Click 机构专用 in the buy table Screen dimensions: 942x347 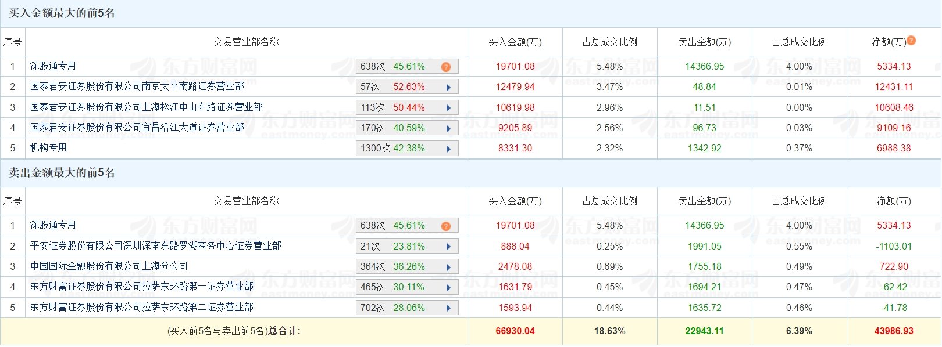pos(48,148)
